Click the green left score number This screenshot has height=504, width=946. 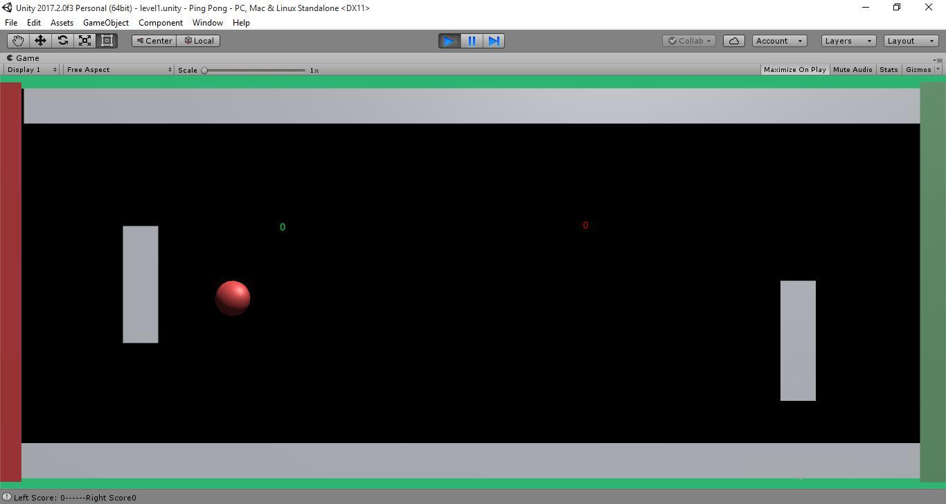click(283, 227)
